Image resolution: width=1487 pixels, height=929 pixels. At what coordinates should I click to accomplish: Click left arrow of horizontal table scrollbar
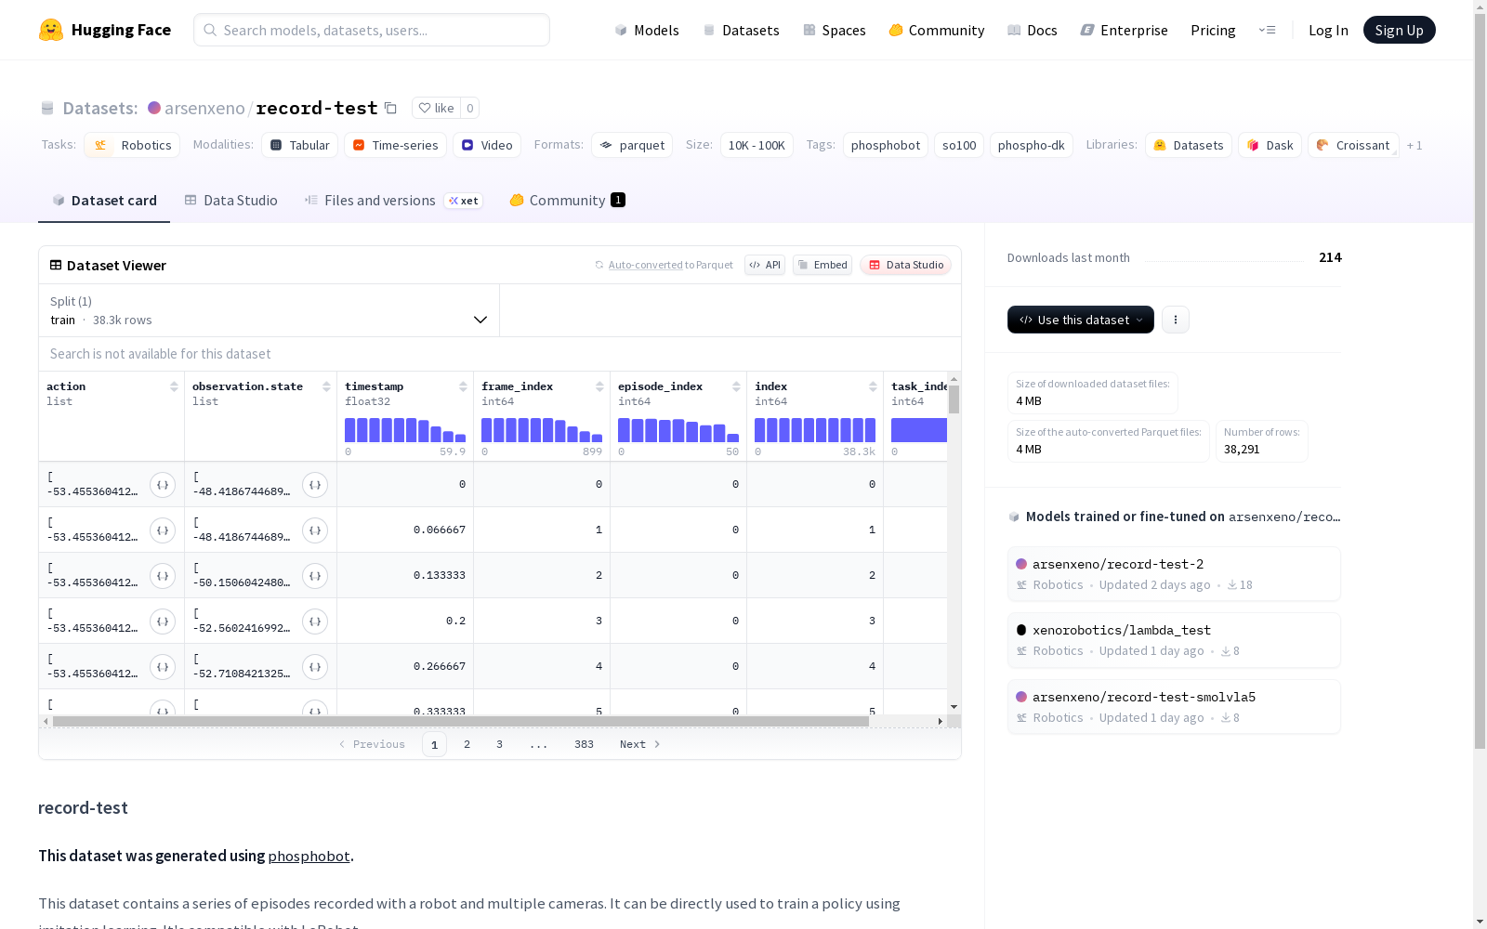tap(46, 721)
